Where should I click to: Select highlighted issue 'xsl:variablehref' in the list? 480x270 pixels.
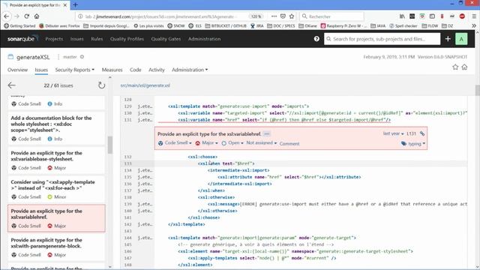point(56,218)
